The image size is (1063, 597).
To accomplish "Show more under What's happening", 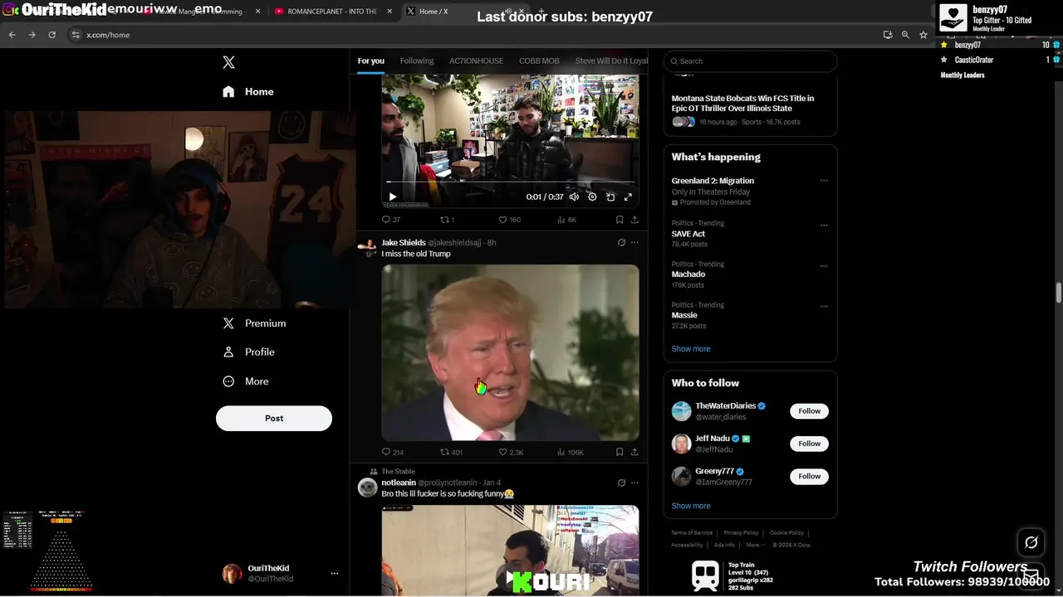I will click(691, 349).
